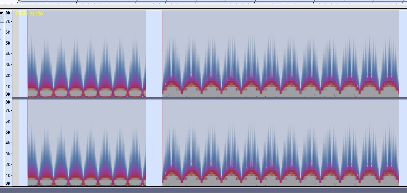Screen dimensions: 407x193
Task: Click 5k on lower channel frequency scale
Action: pyautogui.click(x=8, y=132)
